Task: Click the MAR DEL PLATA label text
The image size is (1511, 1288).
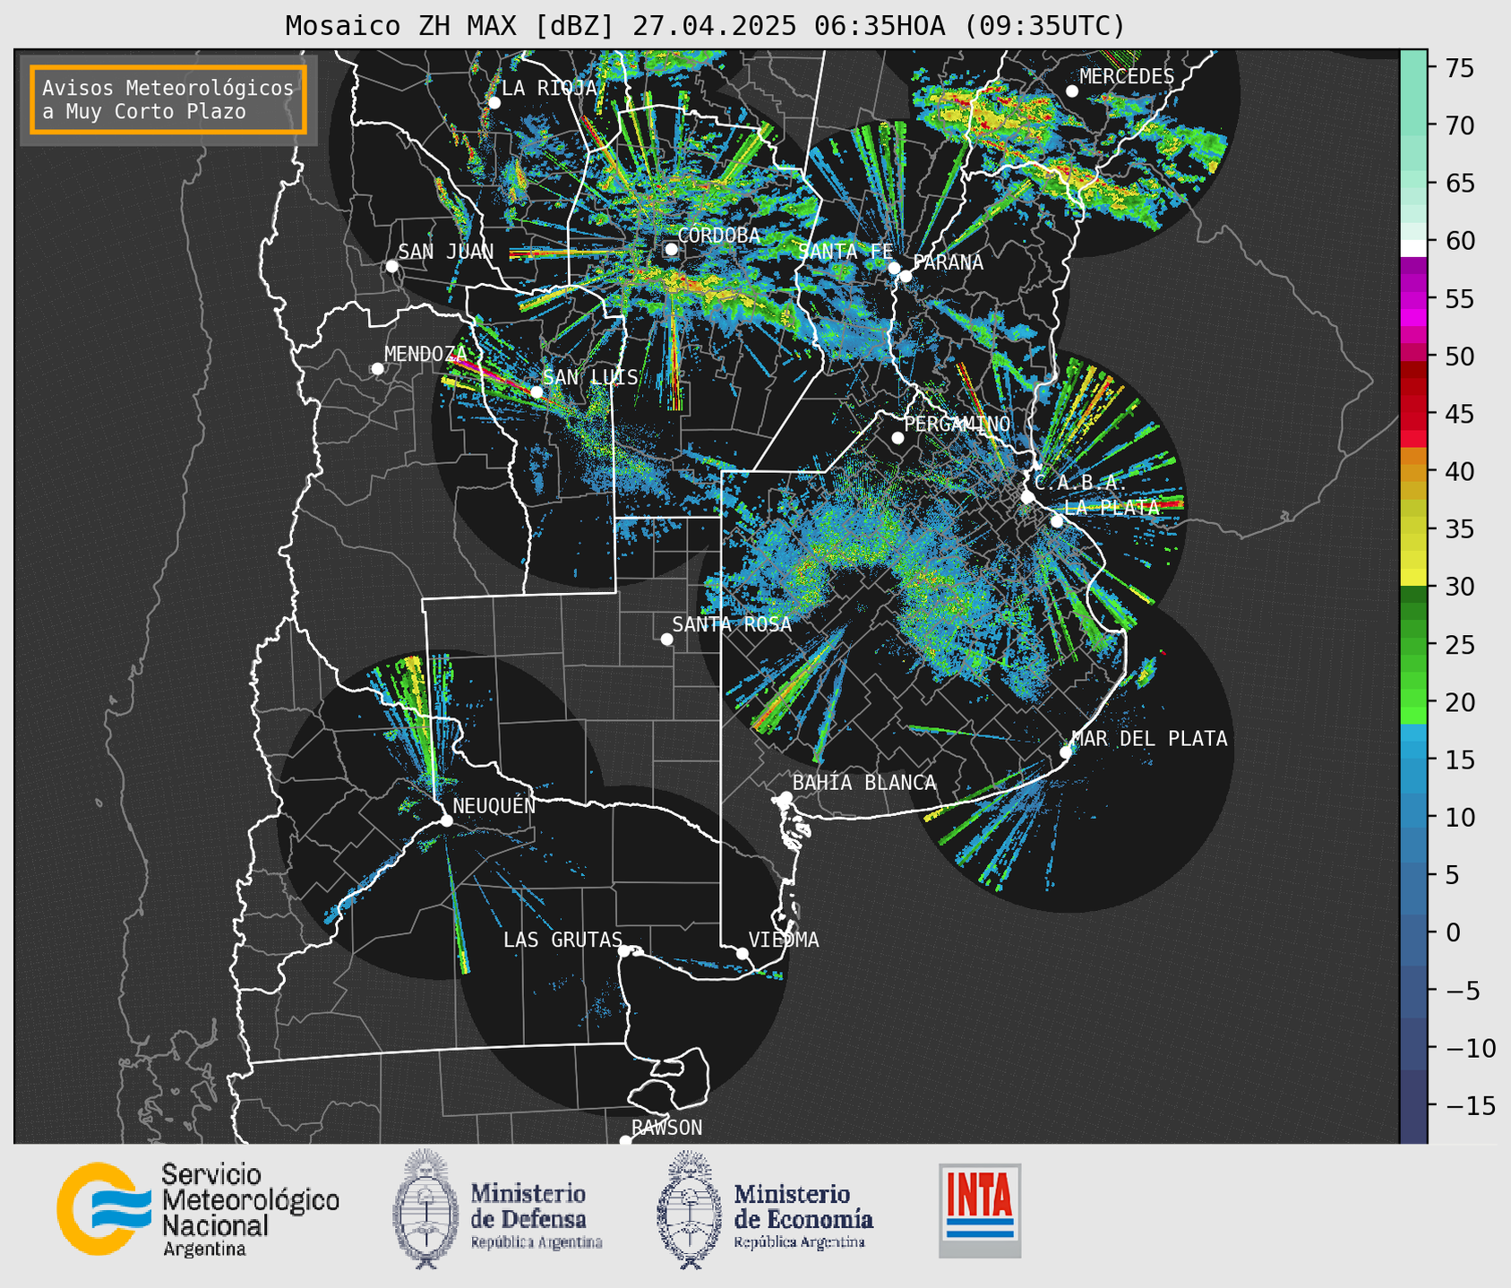Action: point(1150,739)
